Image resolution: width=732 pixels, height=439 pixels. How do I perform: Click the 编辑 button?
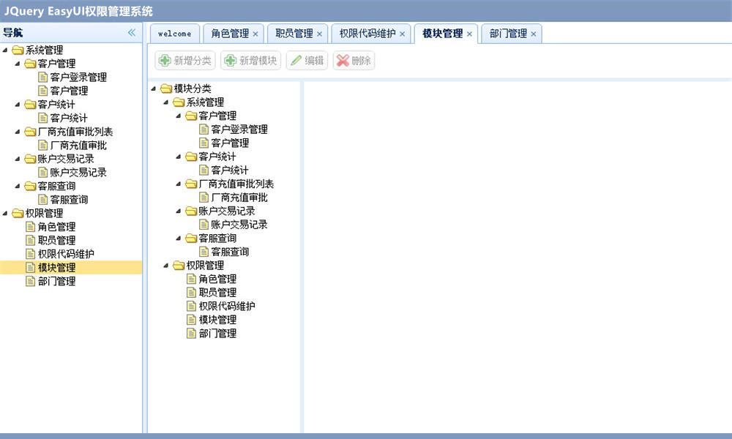pos(307,60)
